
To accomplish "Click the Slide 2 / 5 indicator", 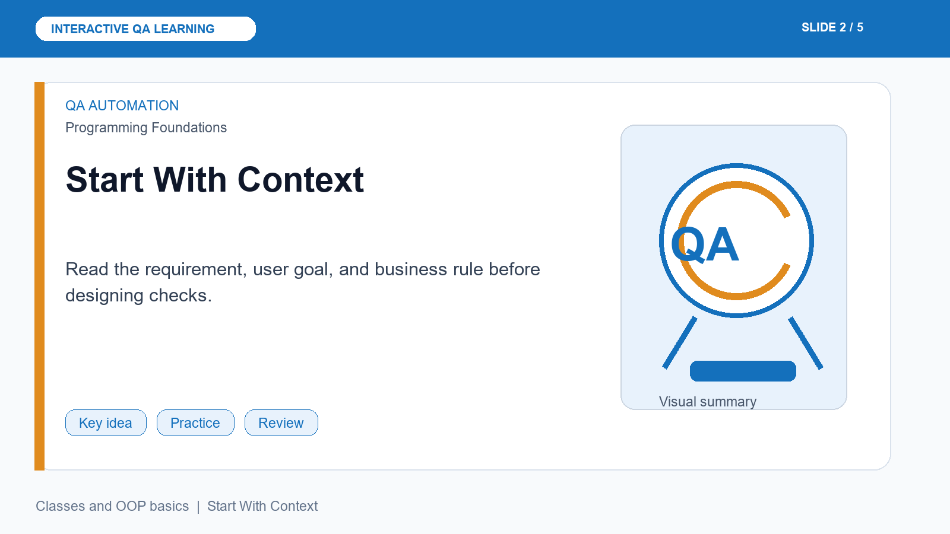I will point(832,27).
